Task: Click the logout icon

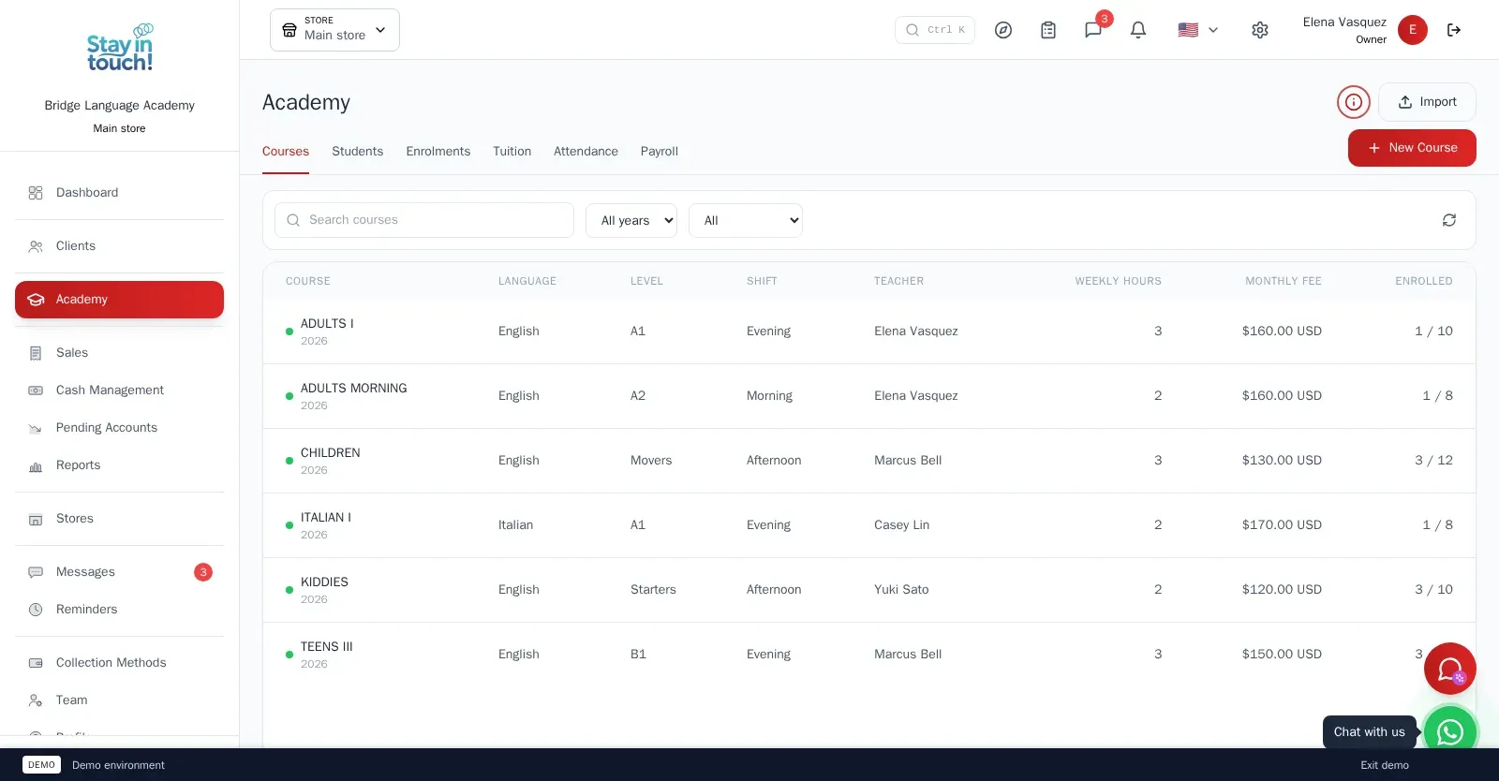Action: (1454, 30)
